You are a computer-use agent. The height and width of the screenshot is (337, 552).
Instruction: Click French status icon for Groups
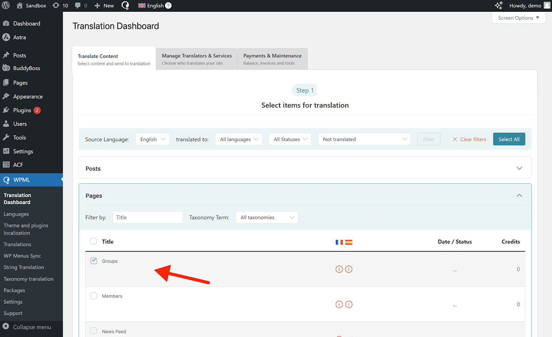tap(339, 269)
